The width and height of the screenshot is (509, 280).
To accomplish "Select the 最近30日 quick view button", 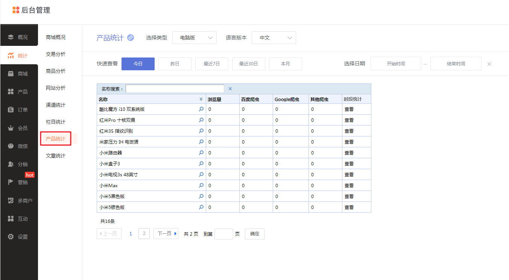I will tap(249, 64).
